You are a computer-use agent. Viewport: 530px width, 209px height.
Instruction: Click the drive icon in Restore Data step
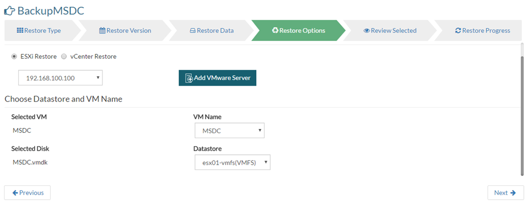coord(193,30)
